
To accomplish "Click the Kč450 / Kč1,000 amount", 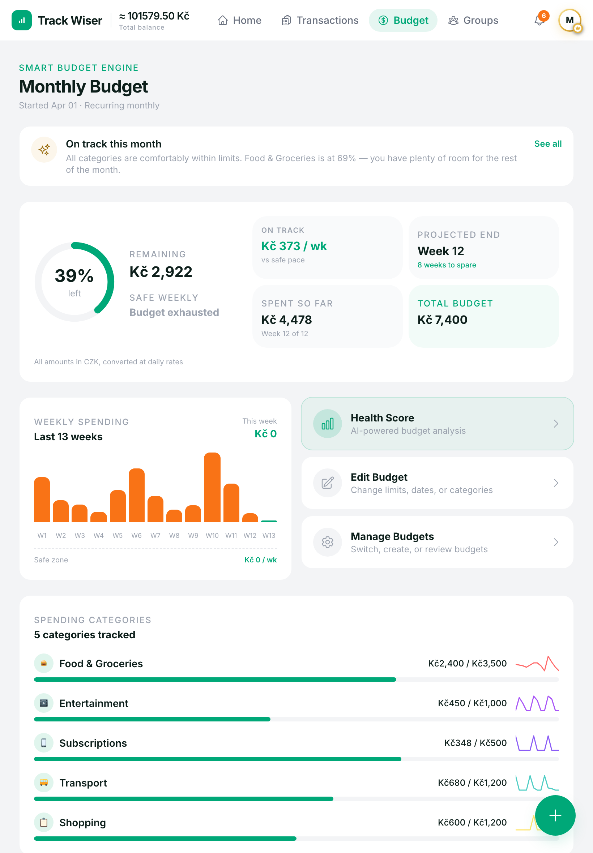I will [x=472, y=703].
